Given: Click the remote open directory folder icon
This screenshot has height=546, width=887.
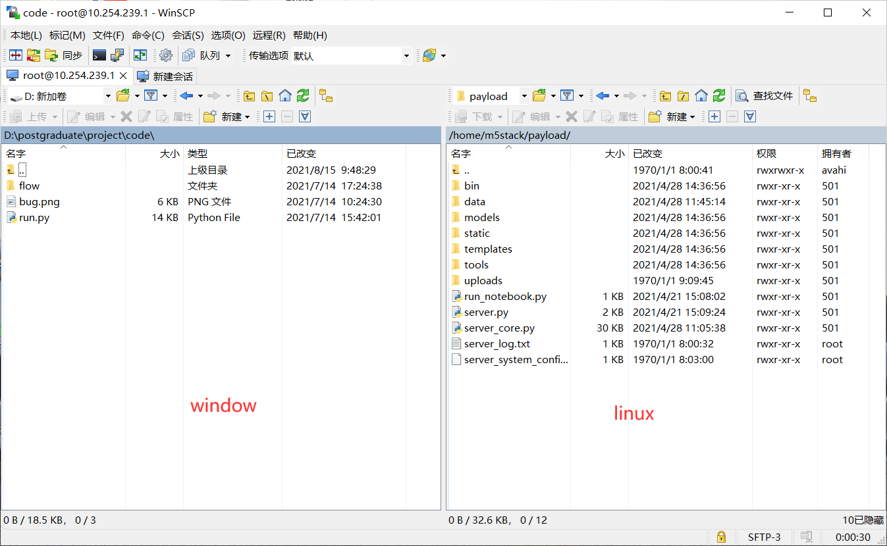Looking at the screenshot, I should coord(539,96).
